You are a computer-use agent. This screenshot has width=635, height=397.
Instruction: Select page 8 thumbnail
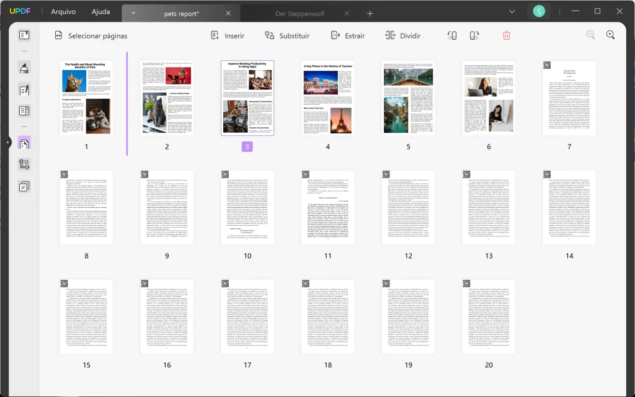click(x=86, y=207)
